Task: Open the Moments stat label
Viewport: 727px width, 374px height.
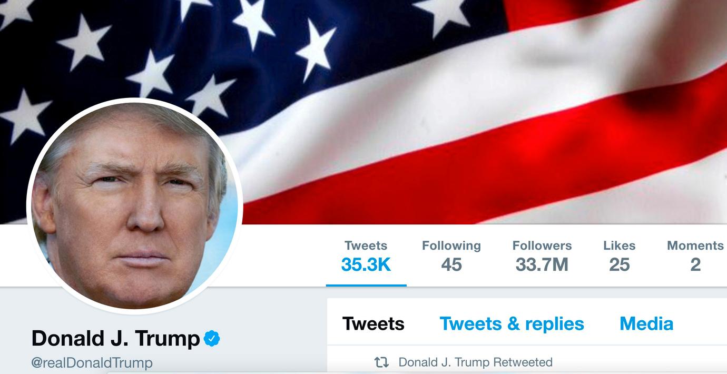Action: [695, 245]
